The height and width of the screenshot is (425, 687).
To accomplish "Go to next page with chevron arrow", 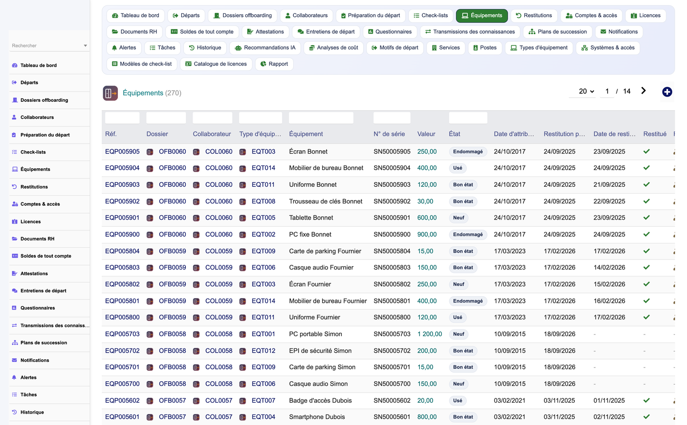I will 643,91.
